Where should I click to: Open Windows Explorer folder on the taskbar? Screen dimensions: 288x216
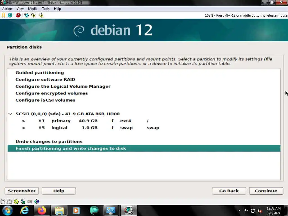pos(59,210)
